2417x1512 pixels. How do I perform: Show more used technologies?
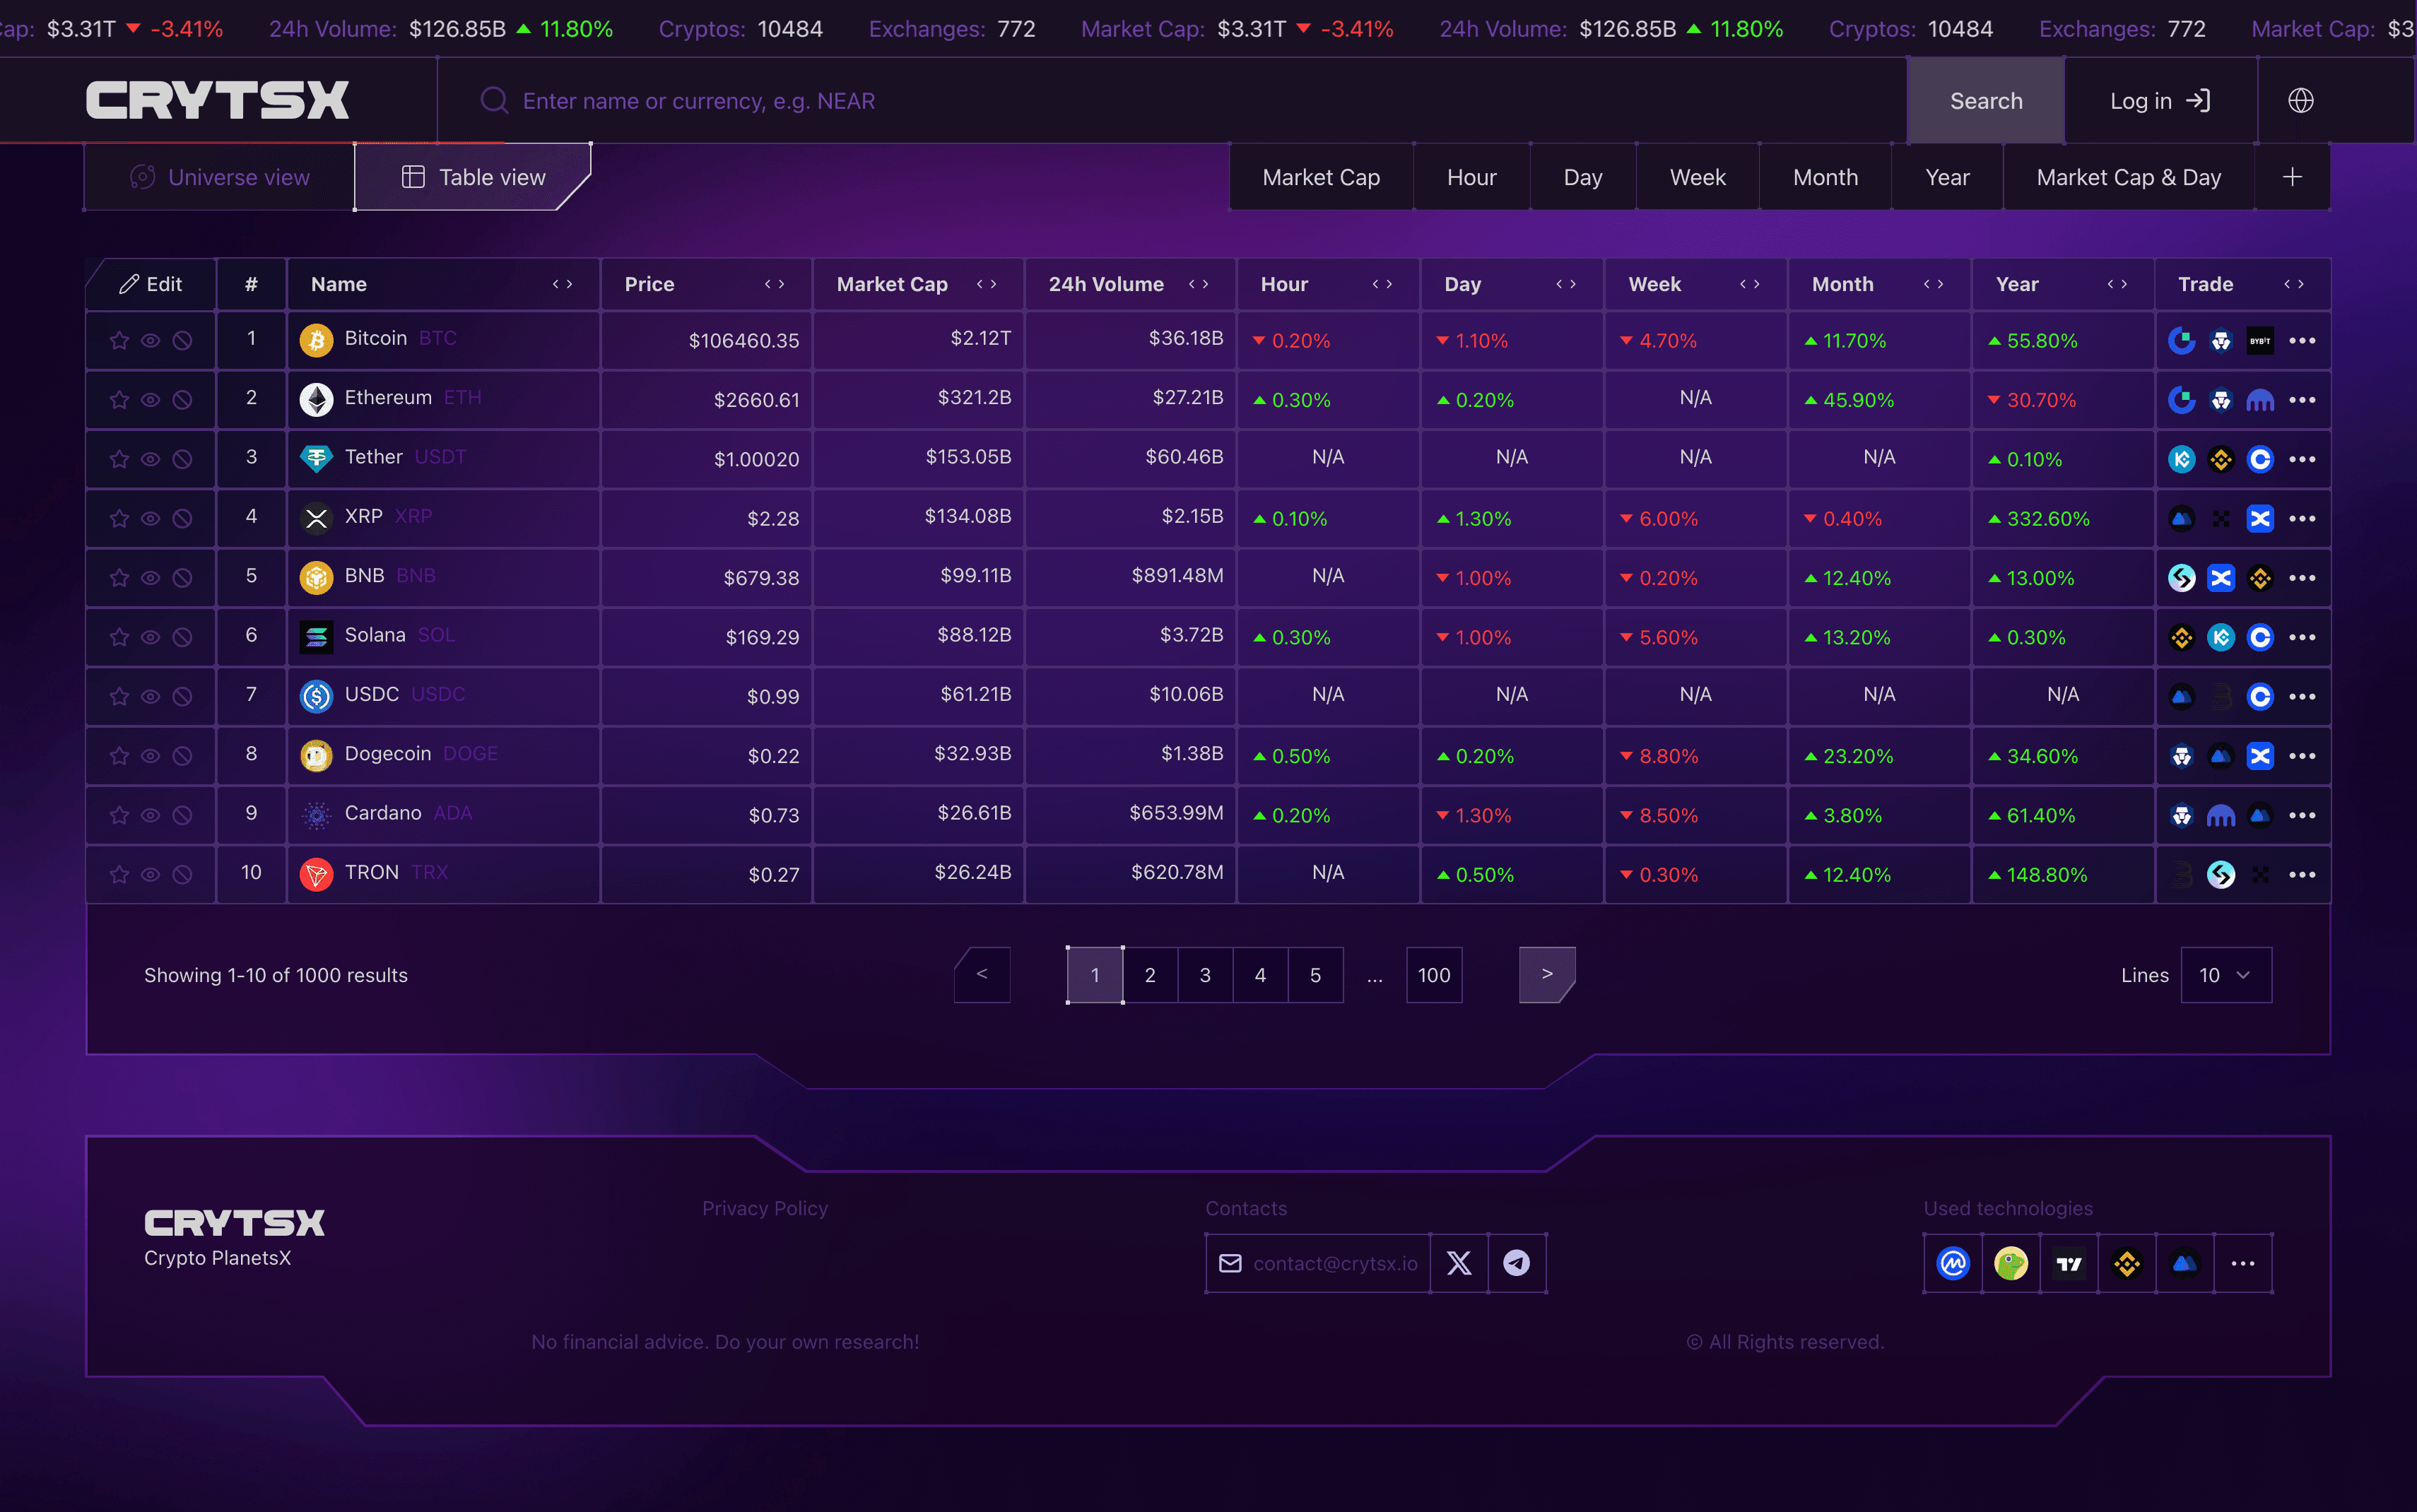click(x=2243, y=1263)
